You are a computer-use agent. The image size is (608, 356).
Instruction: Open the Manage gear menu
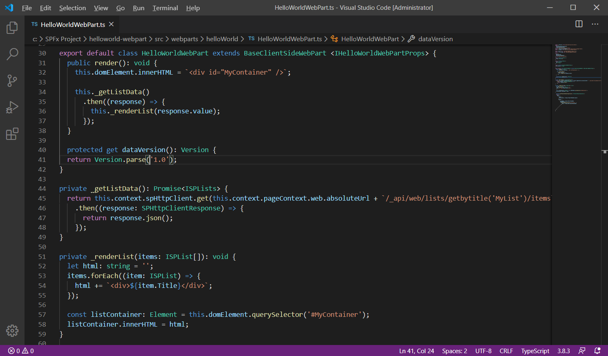[x=12, y=330]
